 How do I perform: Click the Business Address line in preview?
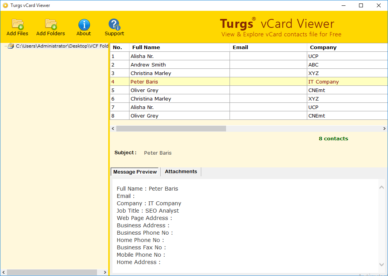coord(143,225)
